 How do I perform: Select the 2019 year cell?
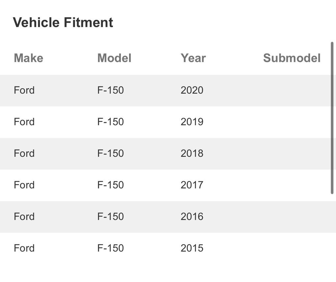(x=192, y=122)
